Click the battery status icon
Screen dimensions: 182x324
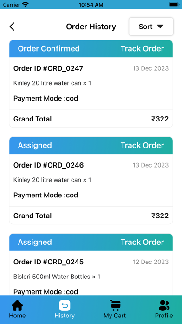[x=174, y=4]
